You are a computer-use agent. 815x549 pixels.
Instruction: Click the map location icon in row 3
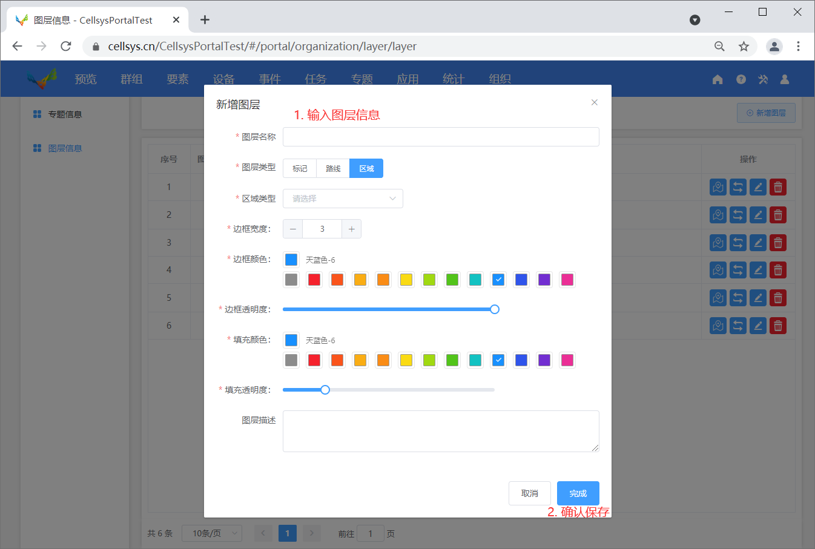718,243
